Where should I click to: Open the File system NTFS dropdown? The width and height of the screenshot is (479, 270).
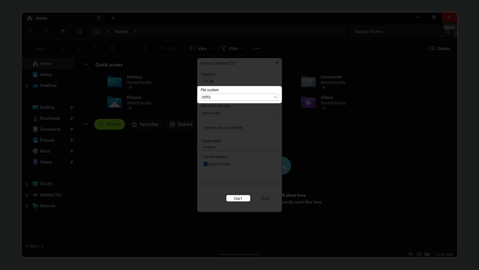tap(239, 97)
